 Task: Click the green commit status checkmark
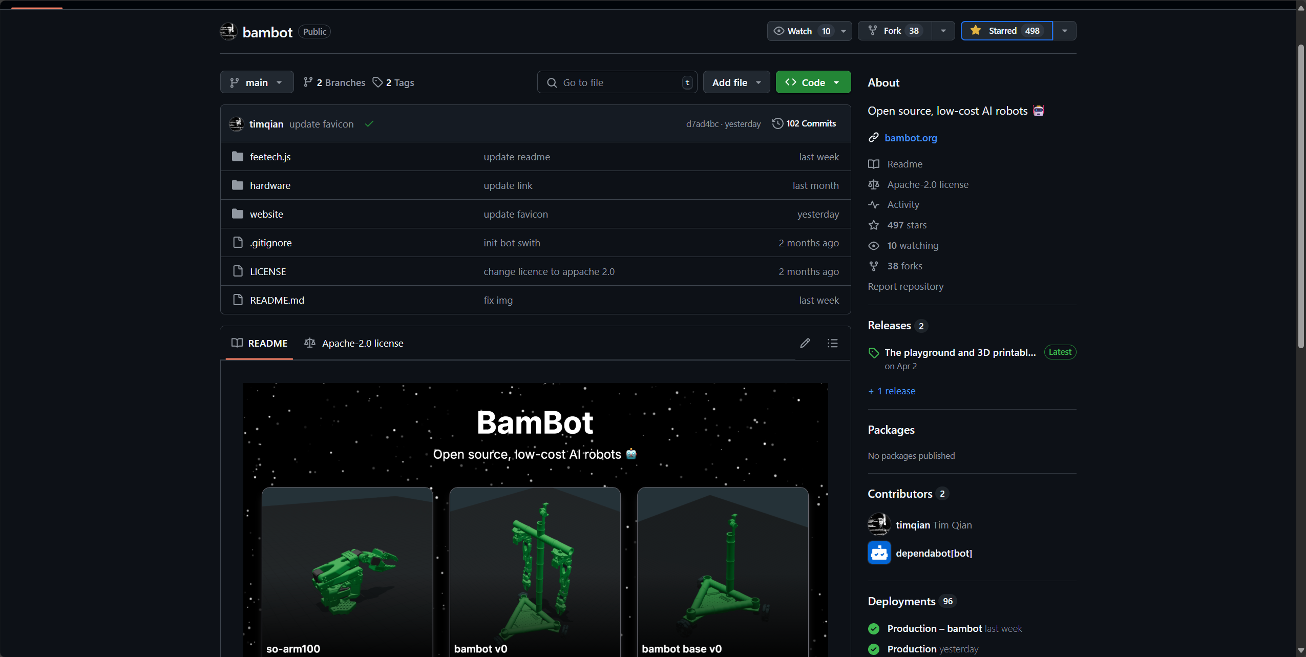[369, 124]
